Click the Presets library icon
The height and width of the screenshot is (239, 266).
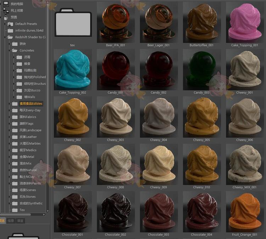tap(6, 17)
